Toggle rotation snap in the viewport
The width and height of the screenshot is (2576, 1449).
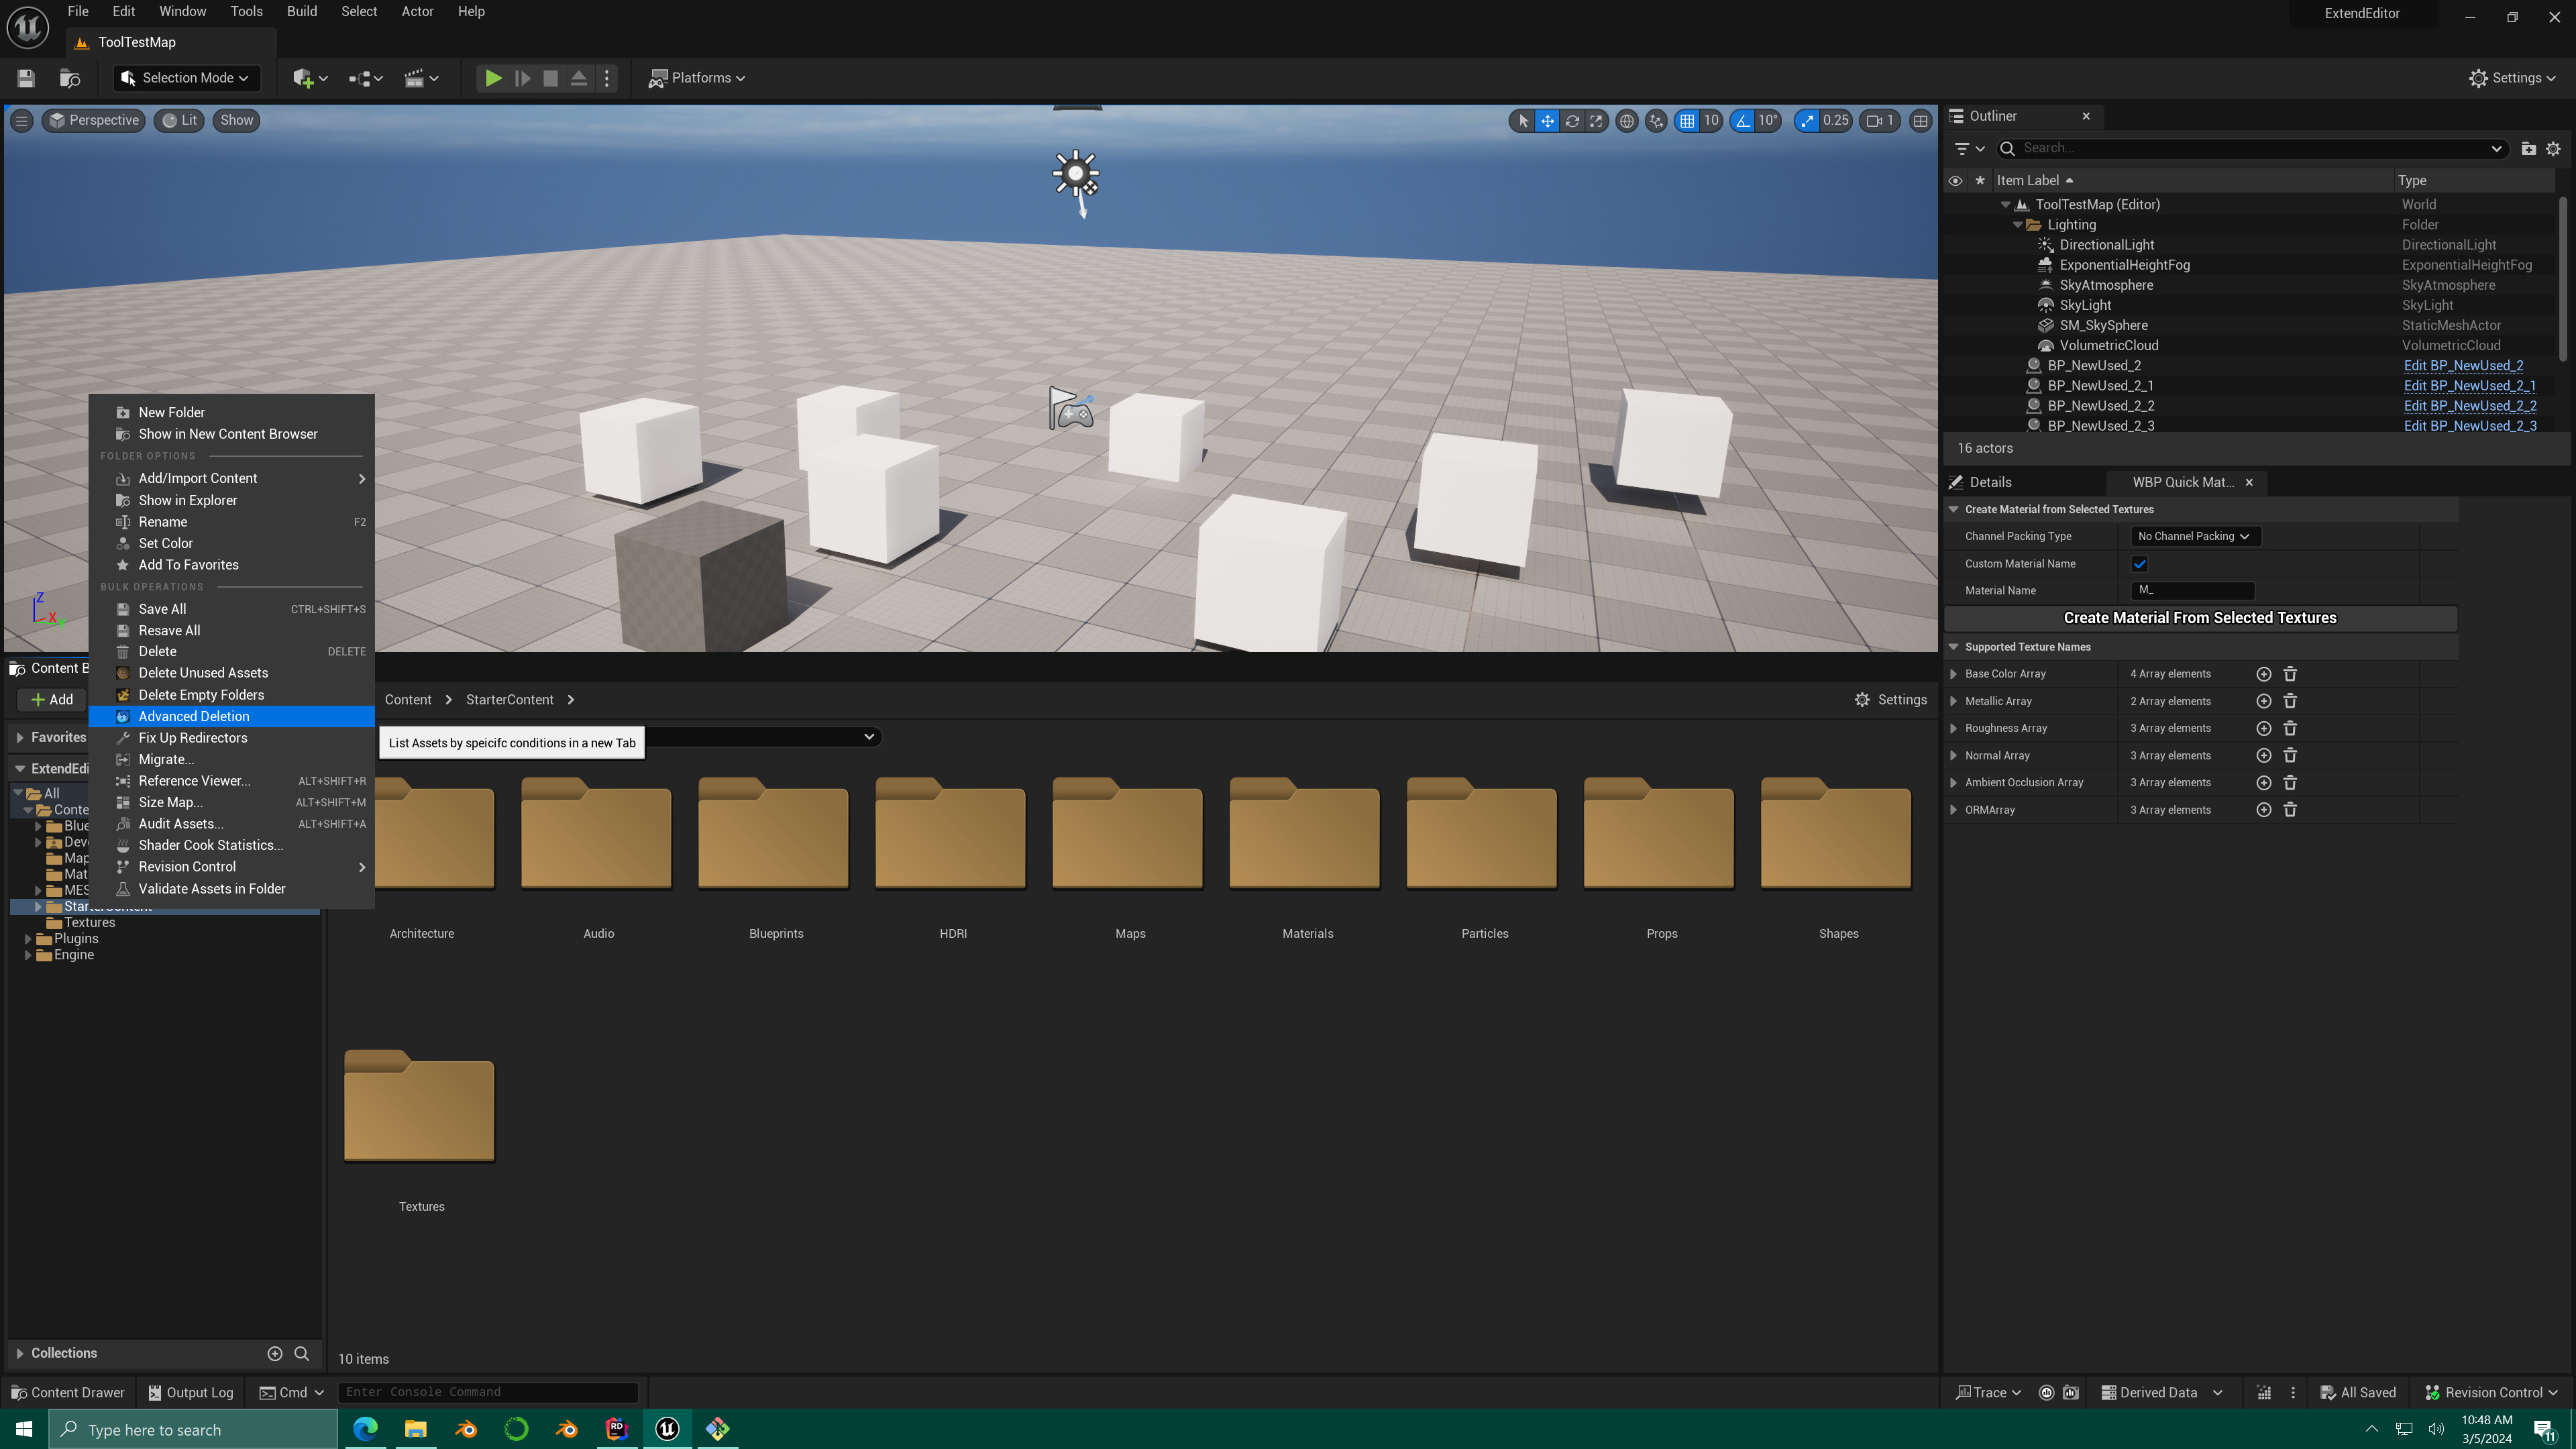coord(1742,120)
